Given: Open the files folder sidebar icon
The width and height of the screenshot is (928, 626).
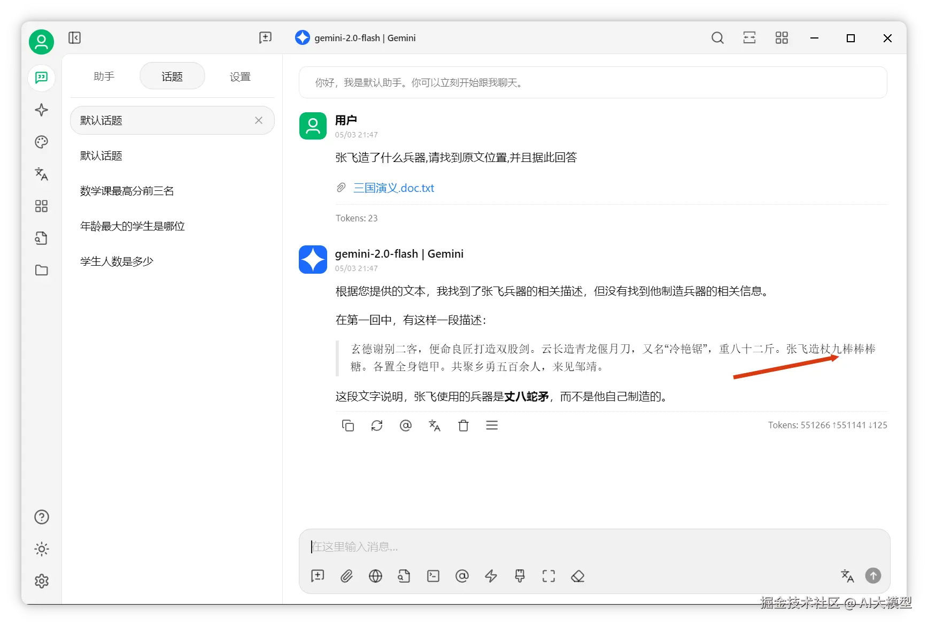Looking at the screenshot, I should click(x=41, y=271).
